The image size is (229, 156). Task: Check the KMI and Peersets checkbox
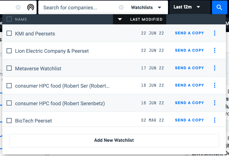[x=9, y=33]
